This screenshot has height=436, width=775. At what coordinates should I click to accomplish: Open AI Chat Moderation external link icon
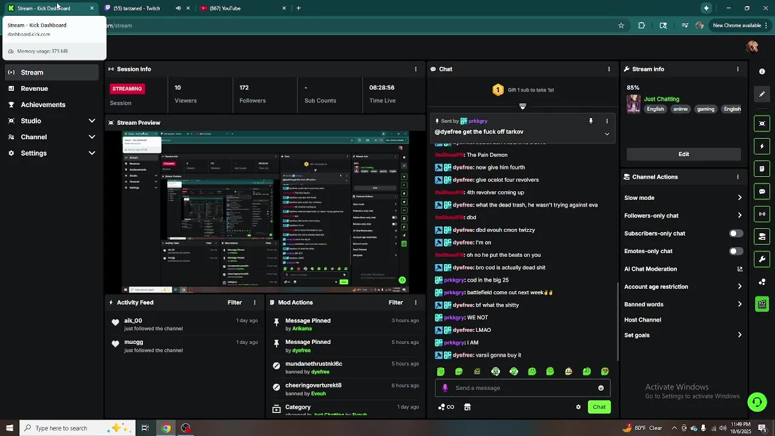click(x=739, y=269)
